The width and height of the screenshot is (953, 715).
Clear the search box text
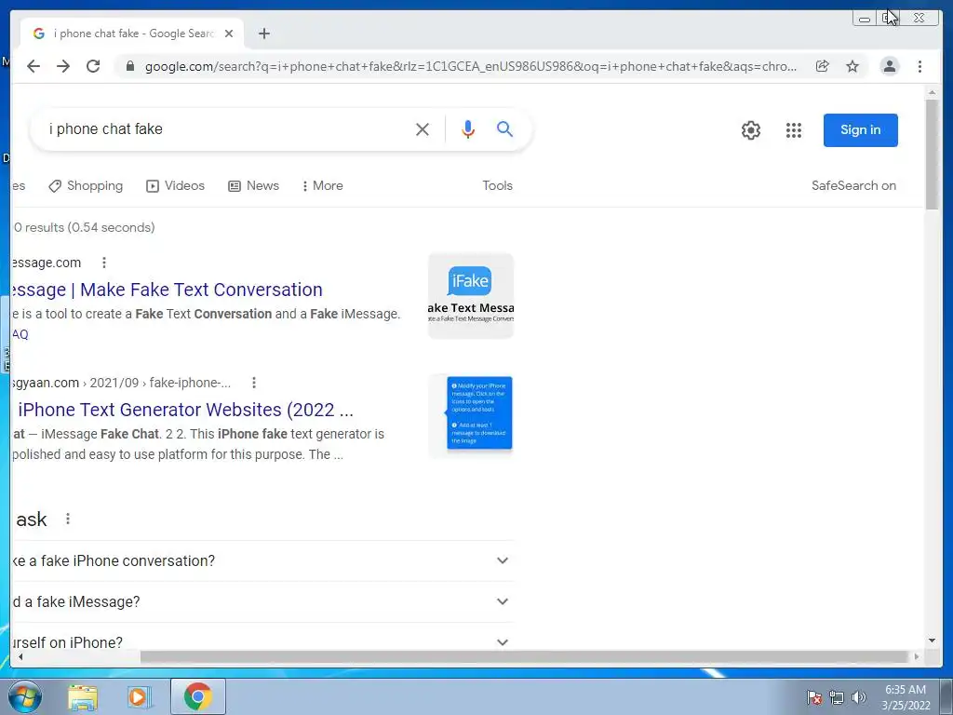pyautogui.click(x=423, y=128)
